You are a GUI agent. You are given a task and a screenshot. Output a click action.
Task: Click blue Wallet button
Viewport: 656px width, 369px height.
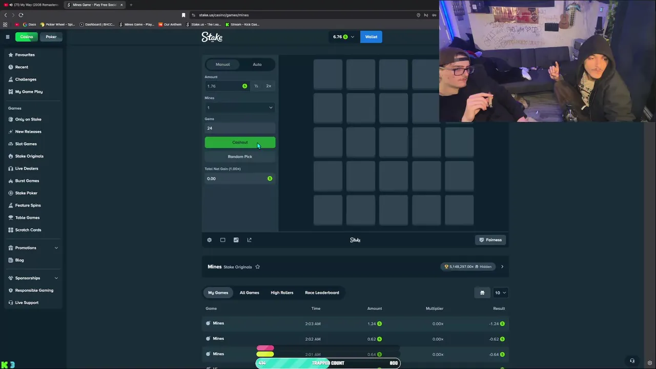(x=371, y=37)
